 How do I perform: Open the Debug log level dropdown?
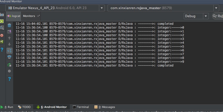click(x=196, y=16)
